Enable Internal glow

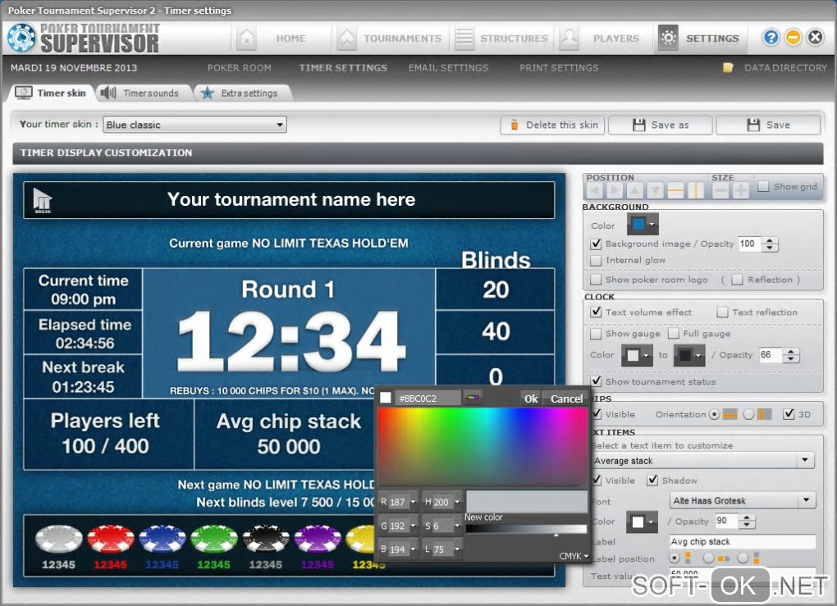coord(596,260)
